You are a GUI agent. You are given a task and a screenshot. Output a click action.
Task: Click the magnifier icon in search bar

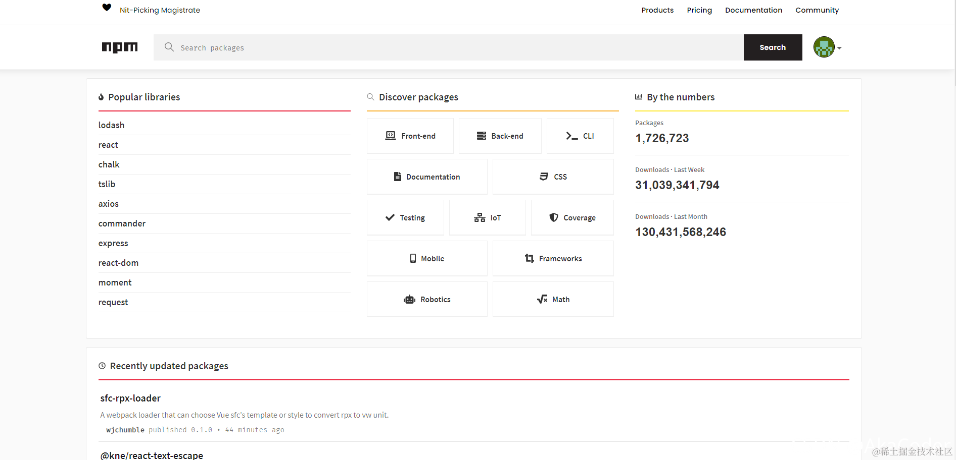coord(169,47)
